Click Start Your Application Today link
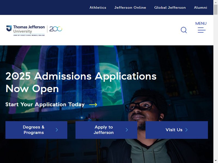The width and height of the screenshot is (218, 163). 45,104
